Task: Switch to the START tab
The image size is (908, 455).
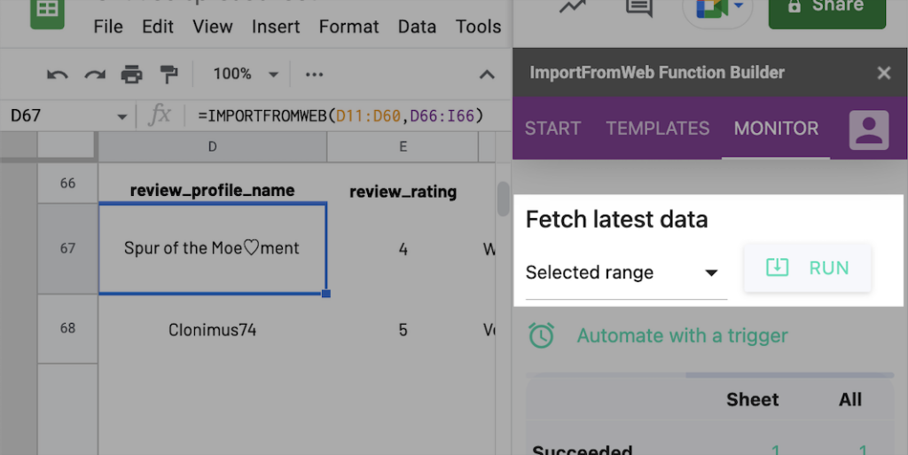Action: pyautogui.click(x=552, y=129)
